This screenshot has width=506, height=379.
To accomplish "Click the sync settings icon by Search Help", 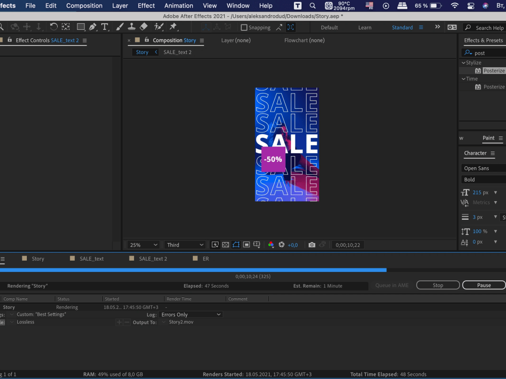I will point(452,27).
